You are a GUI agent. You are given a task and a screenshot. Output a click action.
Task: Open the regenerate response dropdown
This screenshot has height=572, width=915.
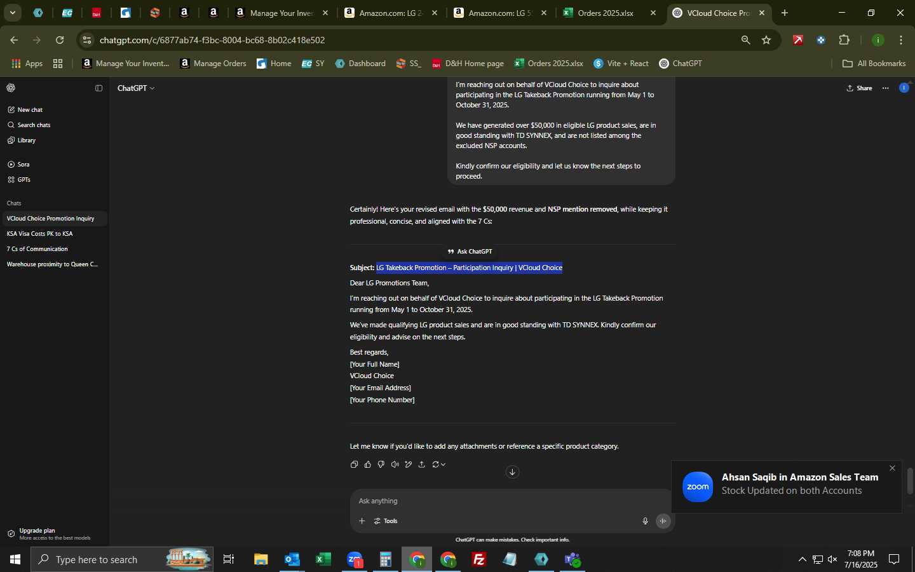(438, 465)
